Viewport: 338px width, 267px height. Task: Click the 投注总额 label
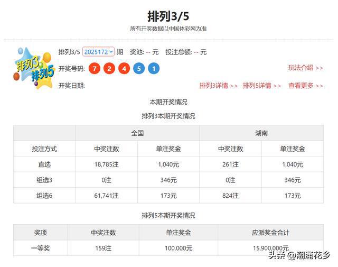pyautogui.click(x=179, y=52)
